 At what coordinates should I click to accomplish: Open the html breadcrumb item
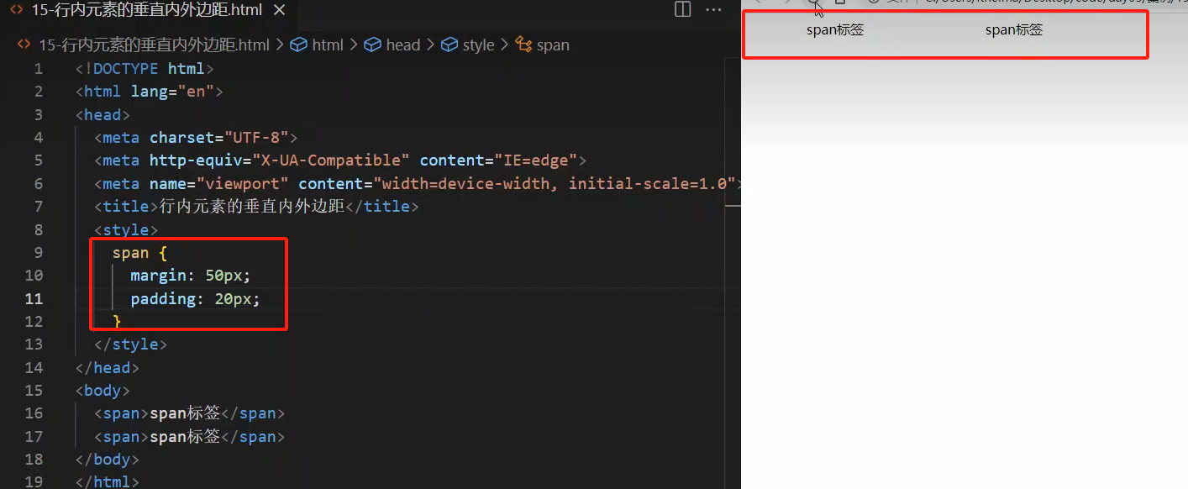click(318, 45)
